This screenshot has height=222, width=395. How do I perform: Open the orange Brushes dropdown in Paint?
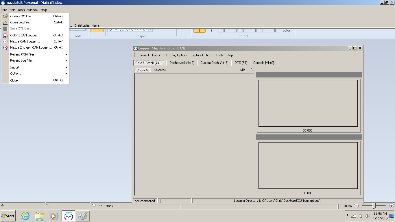(x=97, y=30)
